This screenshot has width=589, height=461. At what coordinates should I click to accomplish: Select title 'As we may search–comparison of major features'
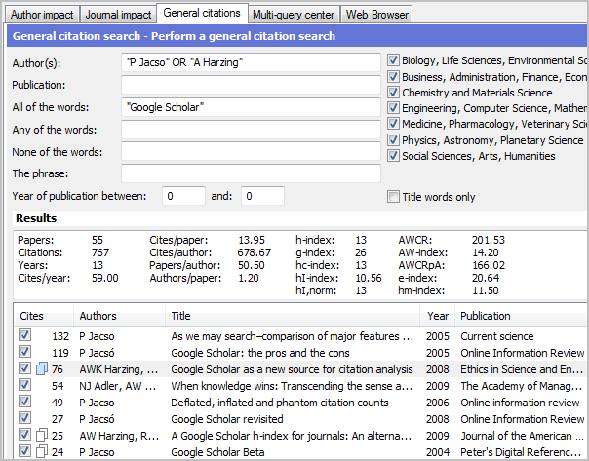click(293, 336)
